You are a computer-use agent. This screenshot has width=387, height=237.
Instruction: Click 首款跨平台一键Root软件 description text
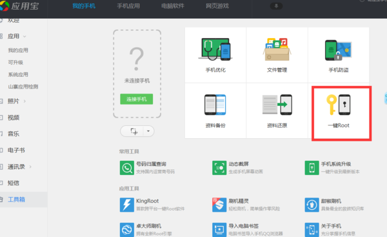[x=161, y=209]
